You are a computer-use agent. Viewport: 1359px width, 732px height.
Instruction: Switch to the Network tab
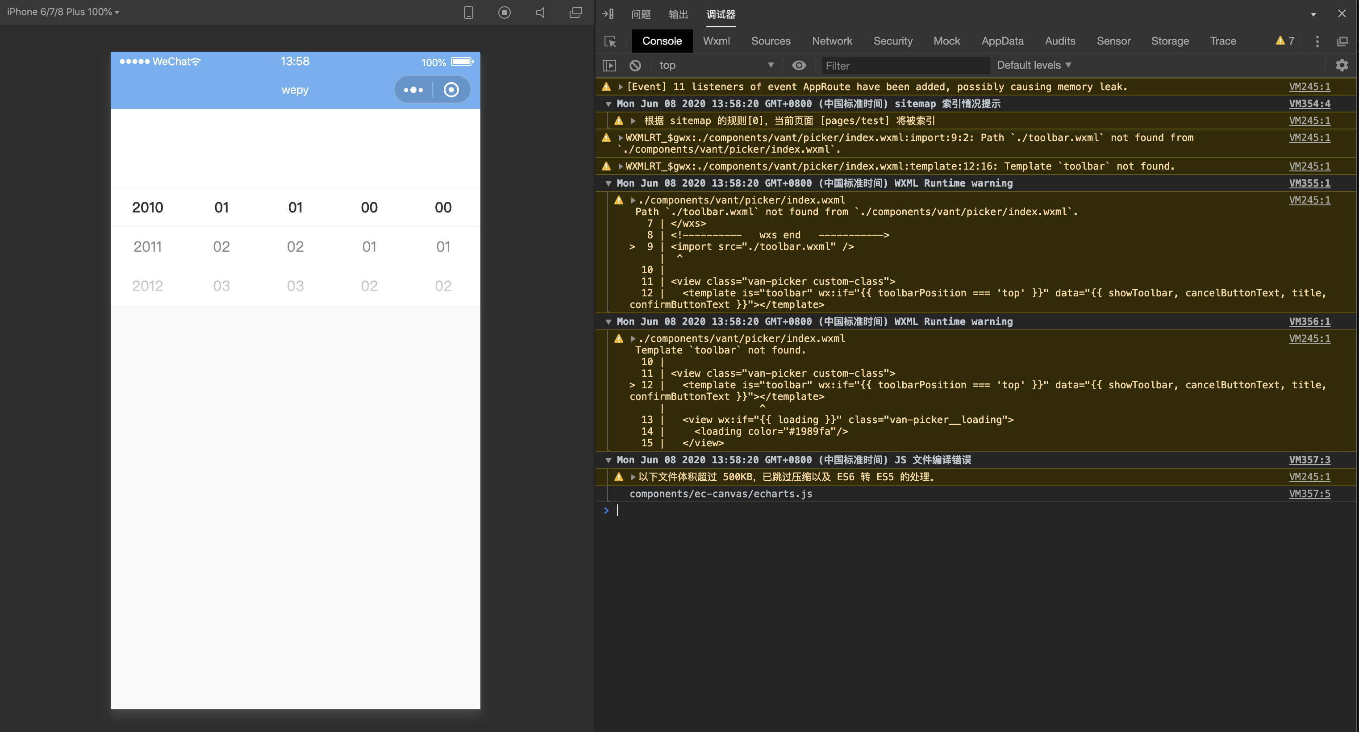[x=832, y=41]
